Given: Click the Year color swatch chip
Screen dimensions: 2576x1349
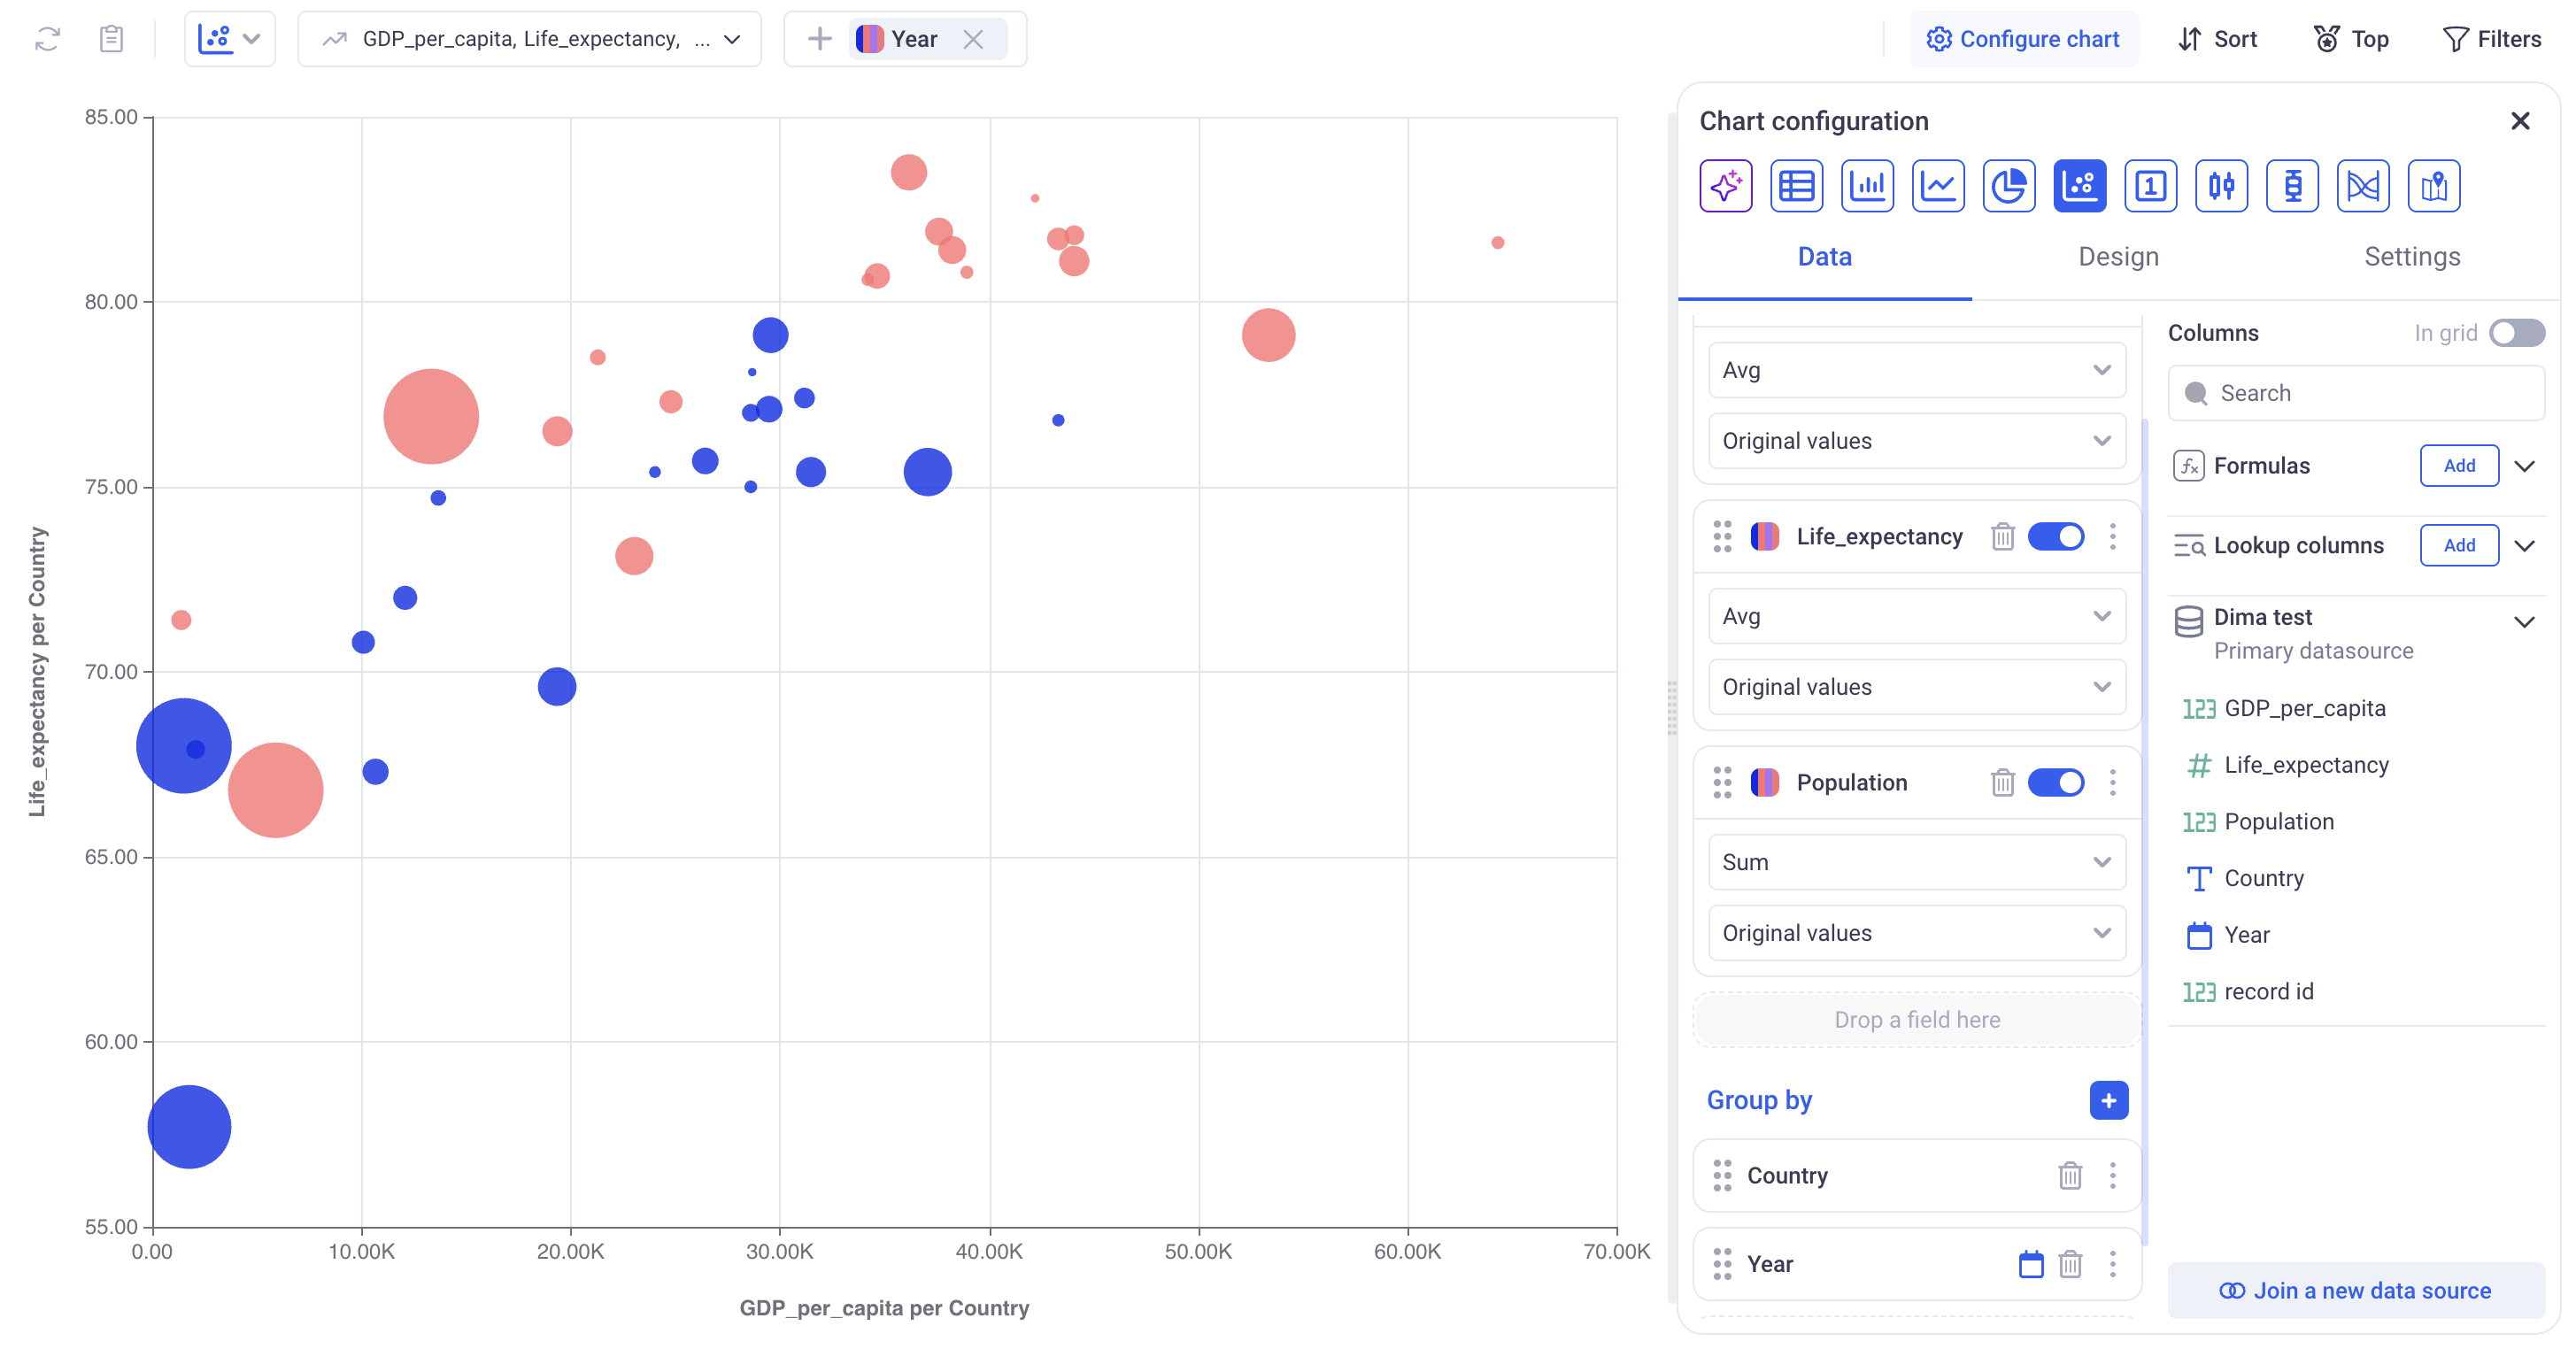Looking at the screenshot, I should 869,39.
